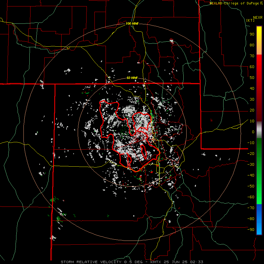Click the -40 value on the velocity scale

tap(251, 175)
